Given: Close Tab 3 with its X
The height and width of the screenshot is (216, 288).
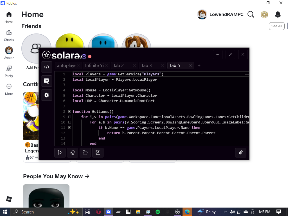Looking at the screenshot, I should 163,66.
